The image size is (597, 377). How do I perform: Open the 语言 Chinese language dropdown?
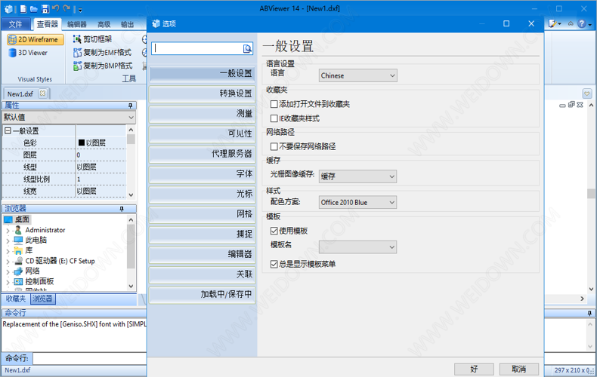click(357, 75)
